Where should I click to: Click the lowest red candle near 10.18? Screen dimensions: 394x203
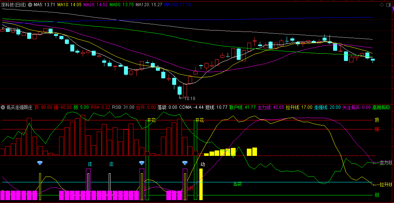185,90
